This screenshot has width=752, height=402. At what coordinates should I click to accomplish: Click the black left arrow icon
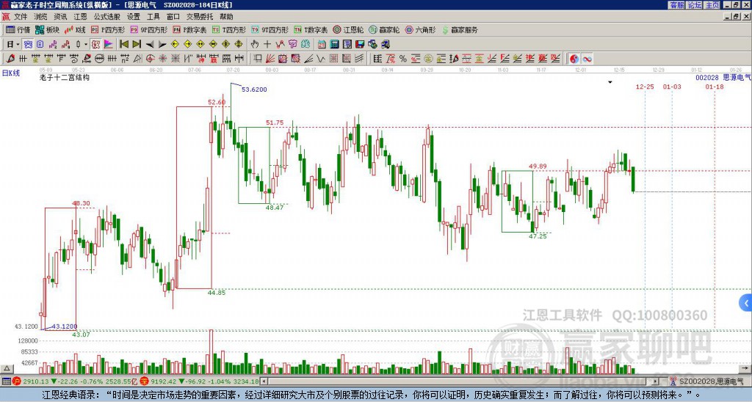[150, 45]
